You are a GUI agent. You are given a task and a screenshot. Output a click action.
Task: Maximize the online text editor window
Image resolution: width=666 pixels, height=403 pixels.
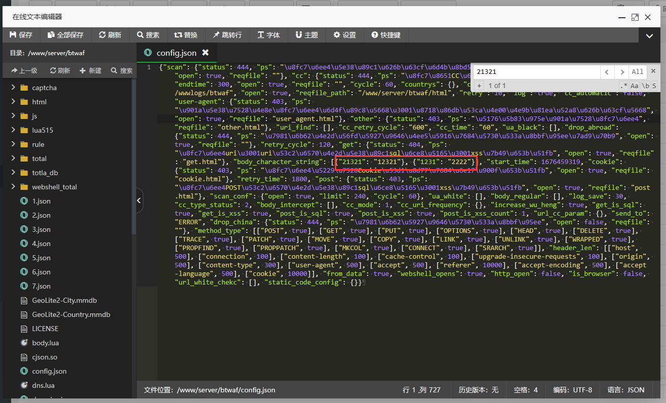click(635, 17)
